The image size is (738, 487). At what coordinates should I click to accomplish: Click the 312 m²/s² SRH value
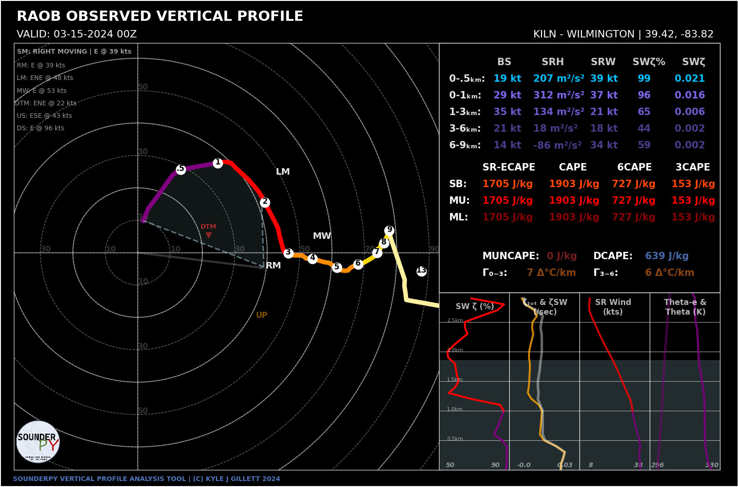559,95
